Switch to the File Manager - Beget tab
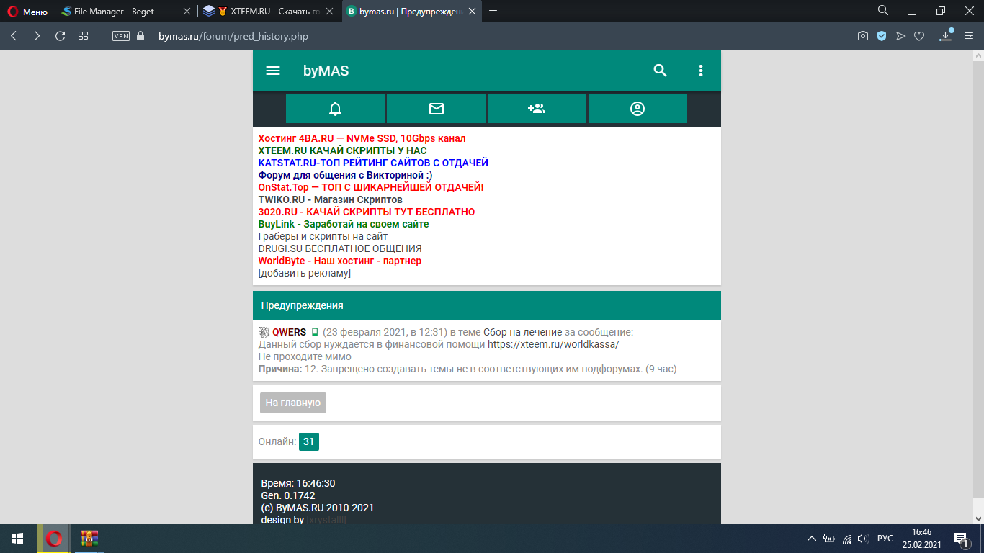Viewport: 984px width, 553px height. 108,12
